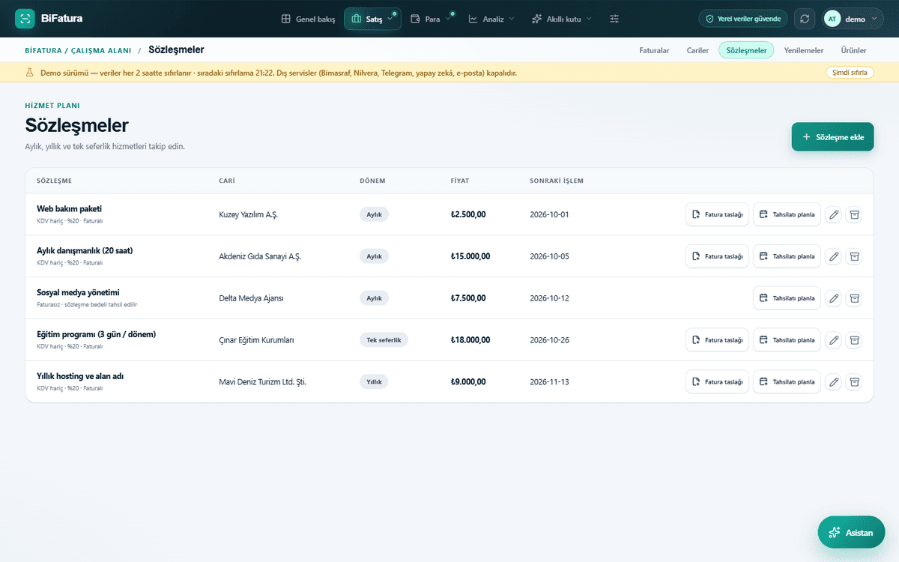The width and height of the screenshot is (899, 562).
Task: Archive the Aylık danışmanlık contract
Action: click(854, 256)
